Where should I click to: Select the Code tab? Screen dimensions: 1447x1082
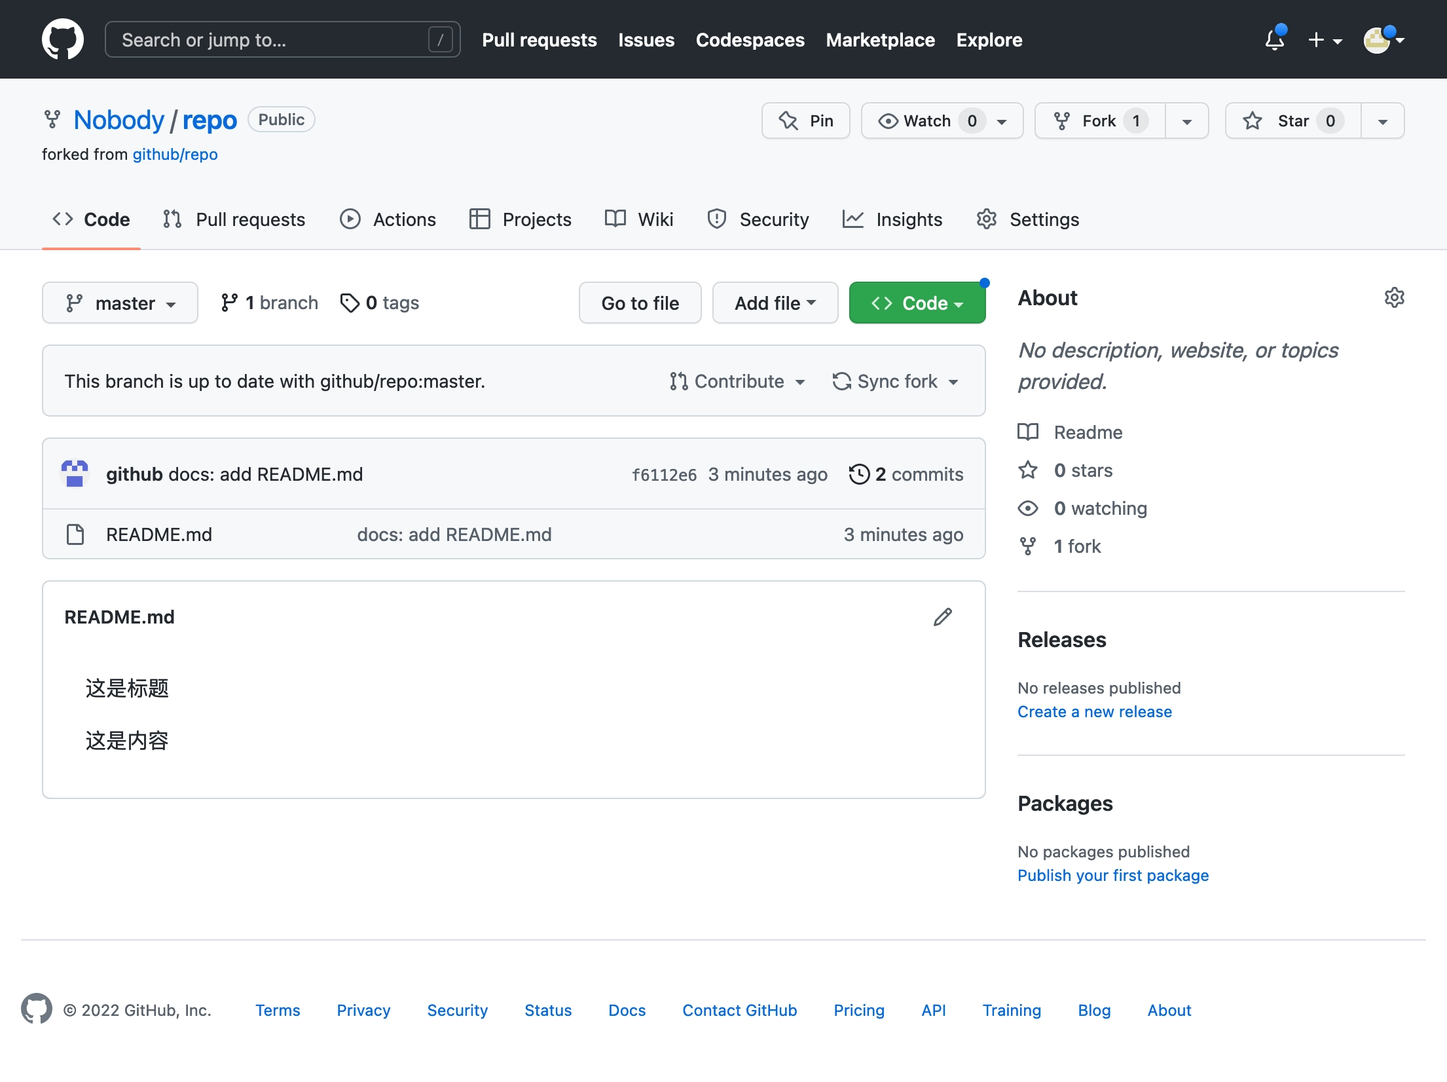click(91, 219)
